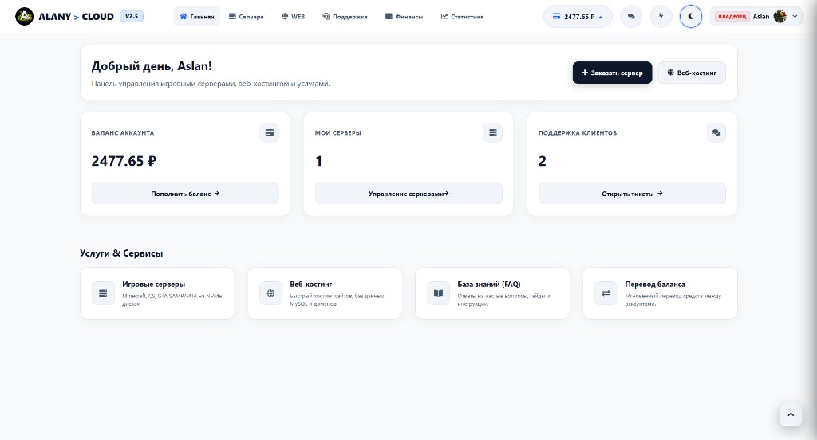Click the Добрый день, Aslan! greeting
This screenshot has height=440, width=817.
tap(152, 66)
